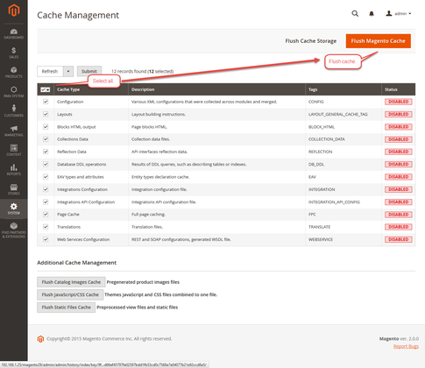Click the search magnifier icon
425x368 pixels.
pos(355,13)
